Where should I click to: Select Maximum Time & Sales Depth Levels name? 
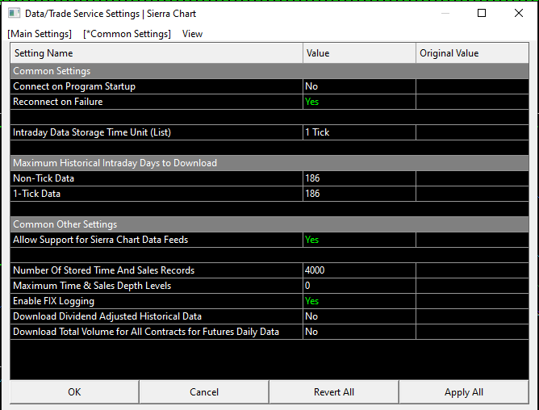(157, 286)
